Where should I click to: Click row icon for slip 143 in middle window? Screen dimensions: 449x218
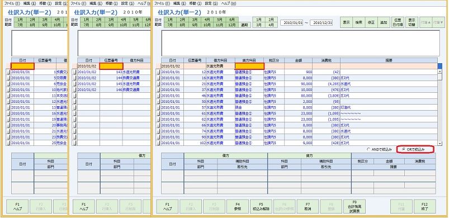click(75, 72)
